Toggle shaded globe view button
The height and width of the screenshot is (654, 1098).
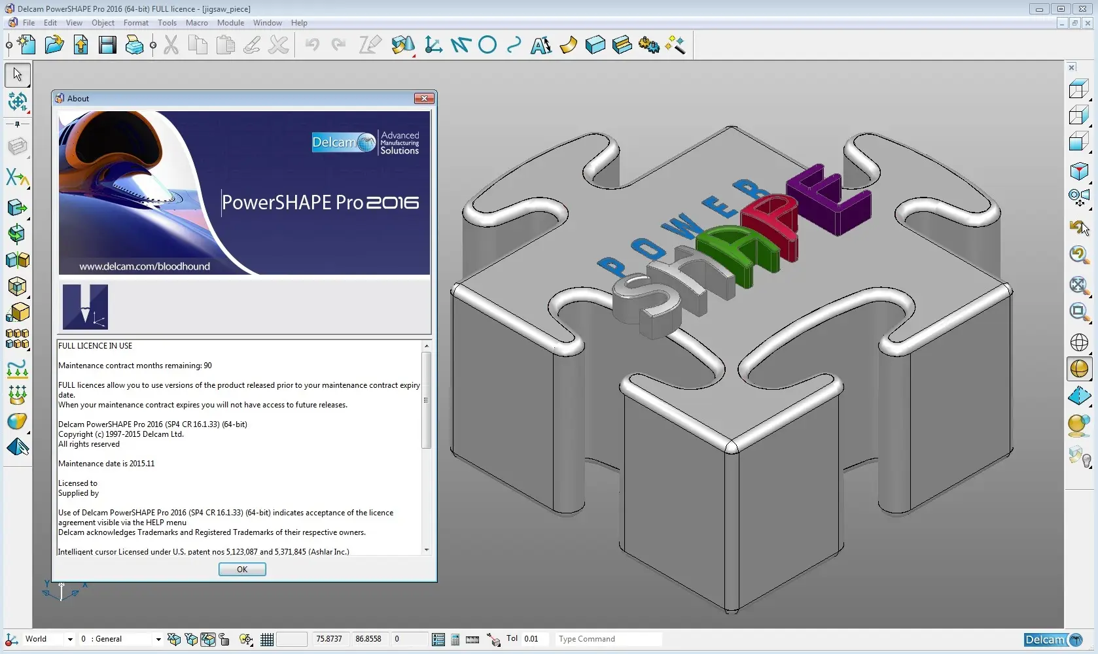(x=1079, y=369)
